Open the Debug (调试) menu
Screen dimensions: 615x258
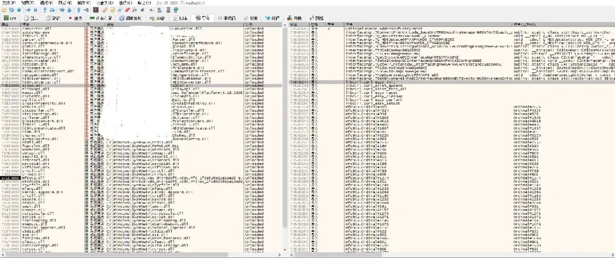pyautogui.click(x=46, y=2)
